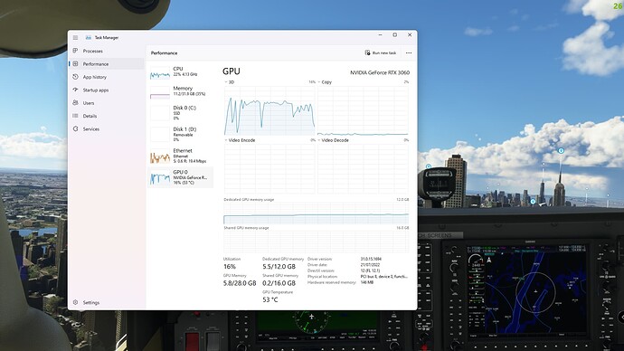
Task: Click the 0.2/16.0 GB shared memory value
Action: coord(279,283)
